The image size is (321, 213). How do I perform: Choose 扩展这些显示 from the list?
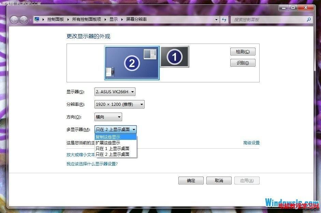pos(116,143)
